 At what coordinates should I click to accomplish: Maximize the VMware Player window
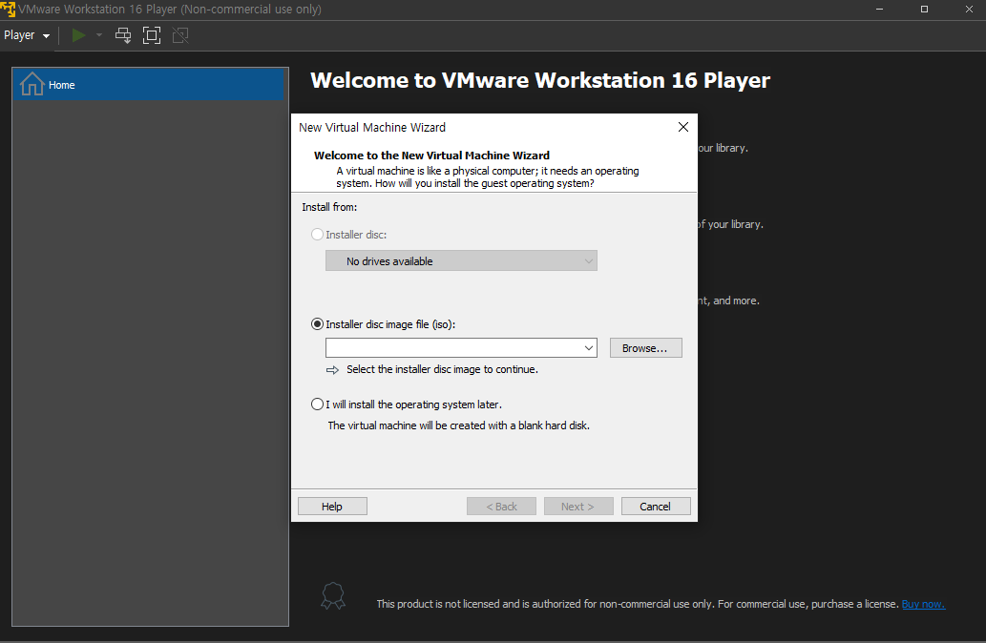[924, 9]
